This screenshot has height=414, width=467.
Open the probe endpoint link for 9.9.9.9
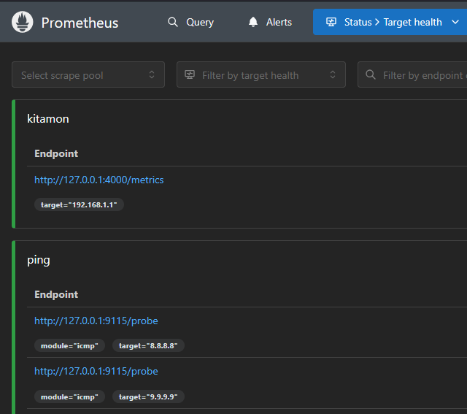[x=96, y=371]
